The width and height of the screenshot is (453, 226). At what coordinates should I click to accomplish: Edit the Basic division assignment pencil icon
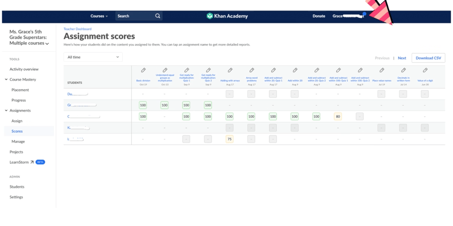[143, 71]
